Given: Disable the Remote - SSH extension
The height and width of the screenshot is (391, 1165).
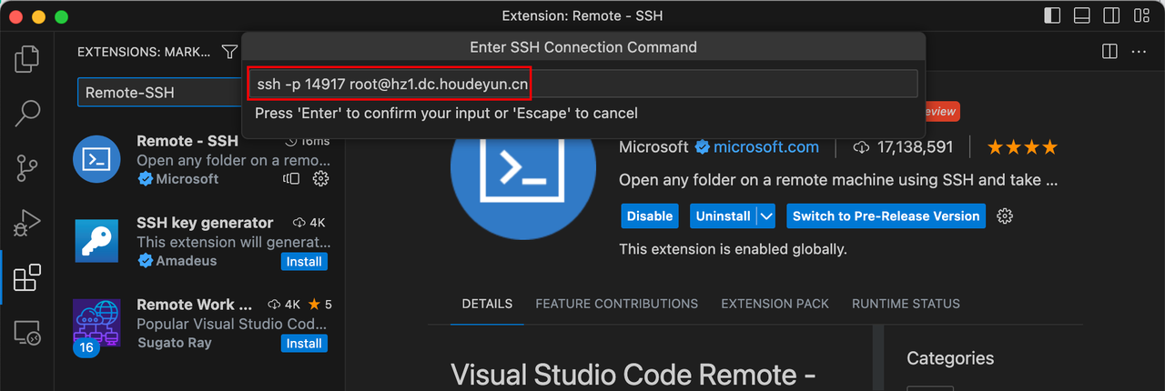Looking at the screenshot, I should point(650,216).
